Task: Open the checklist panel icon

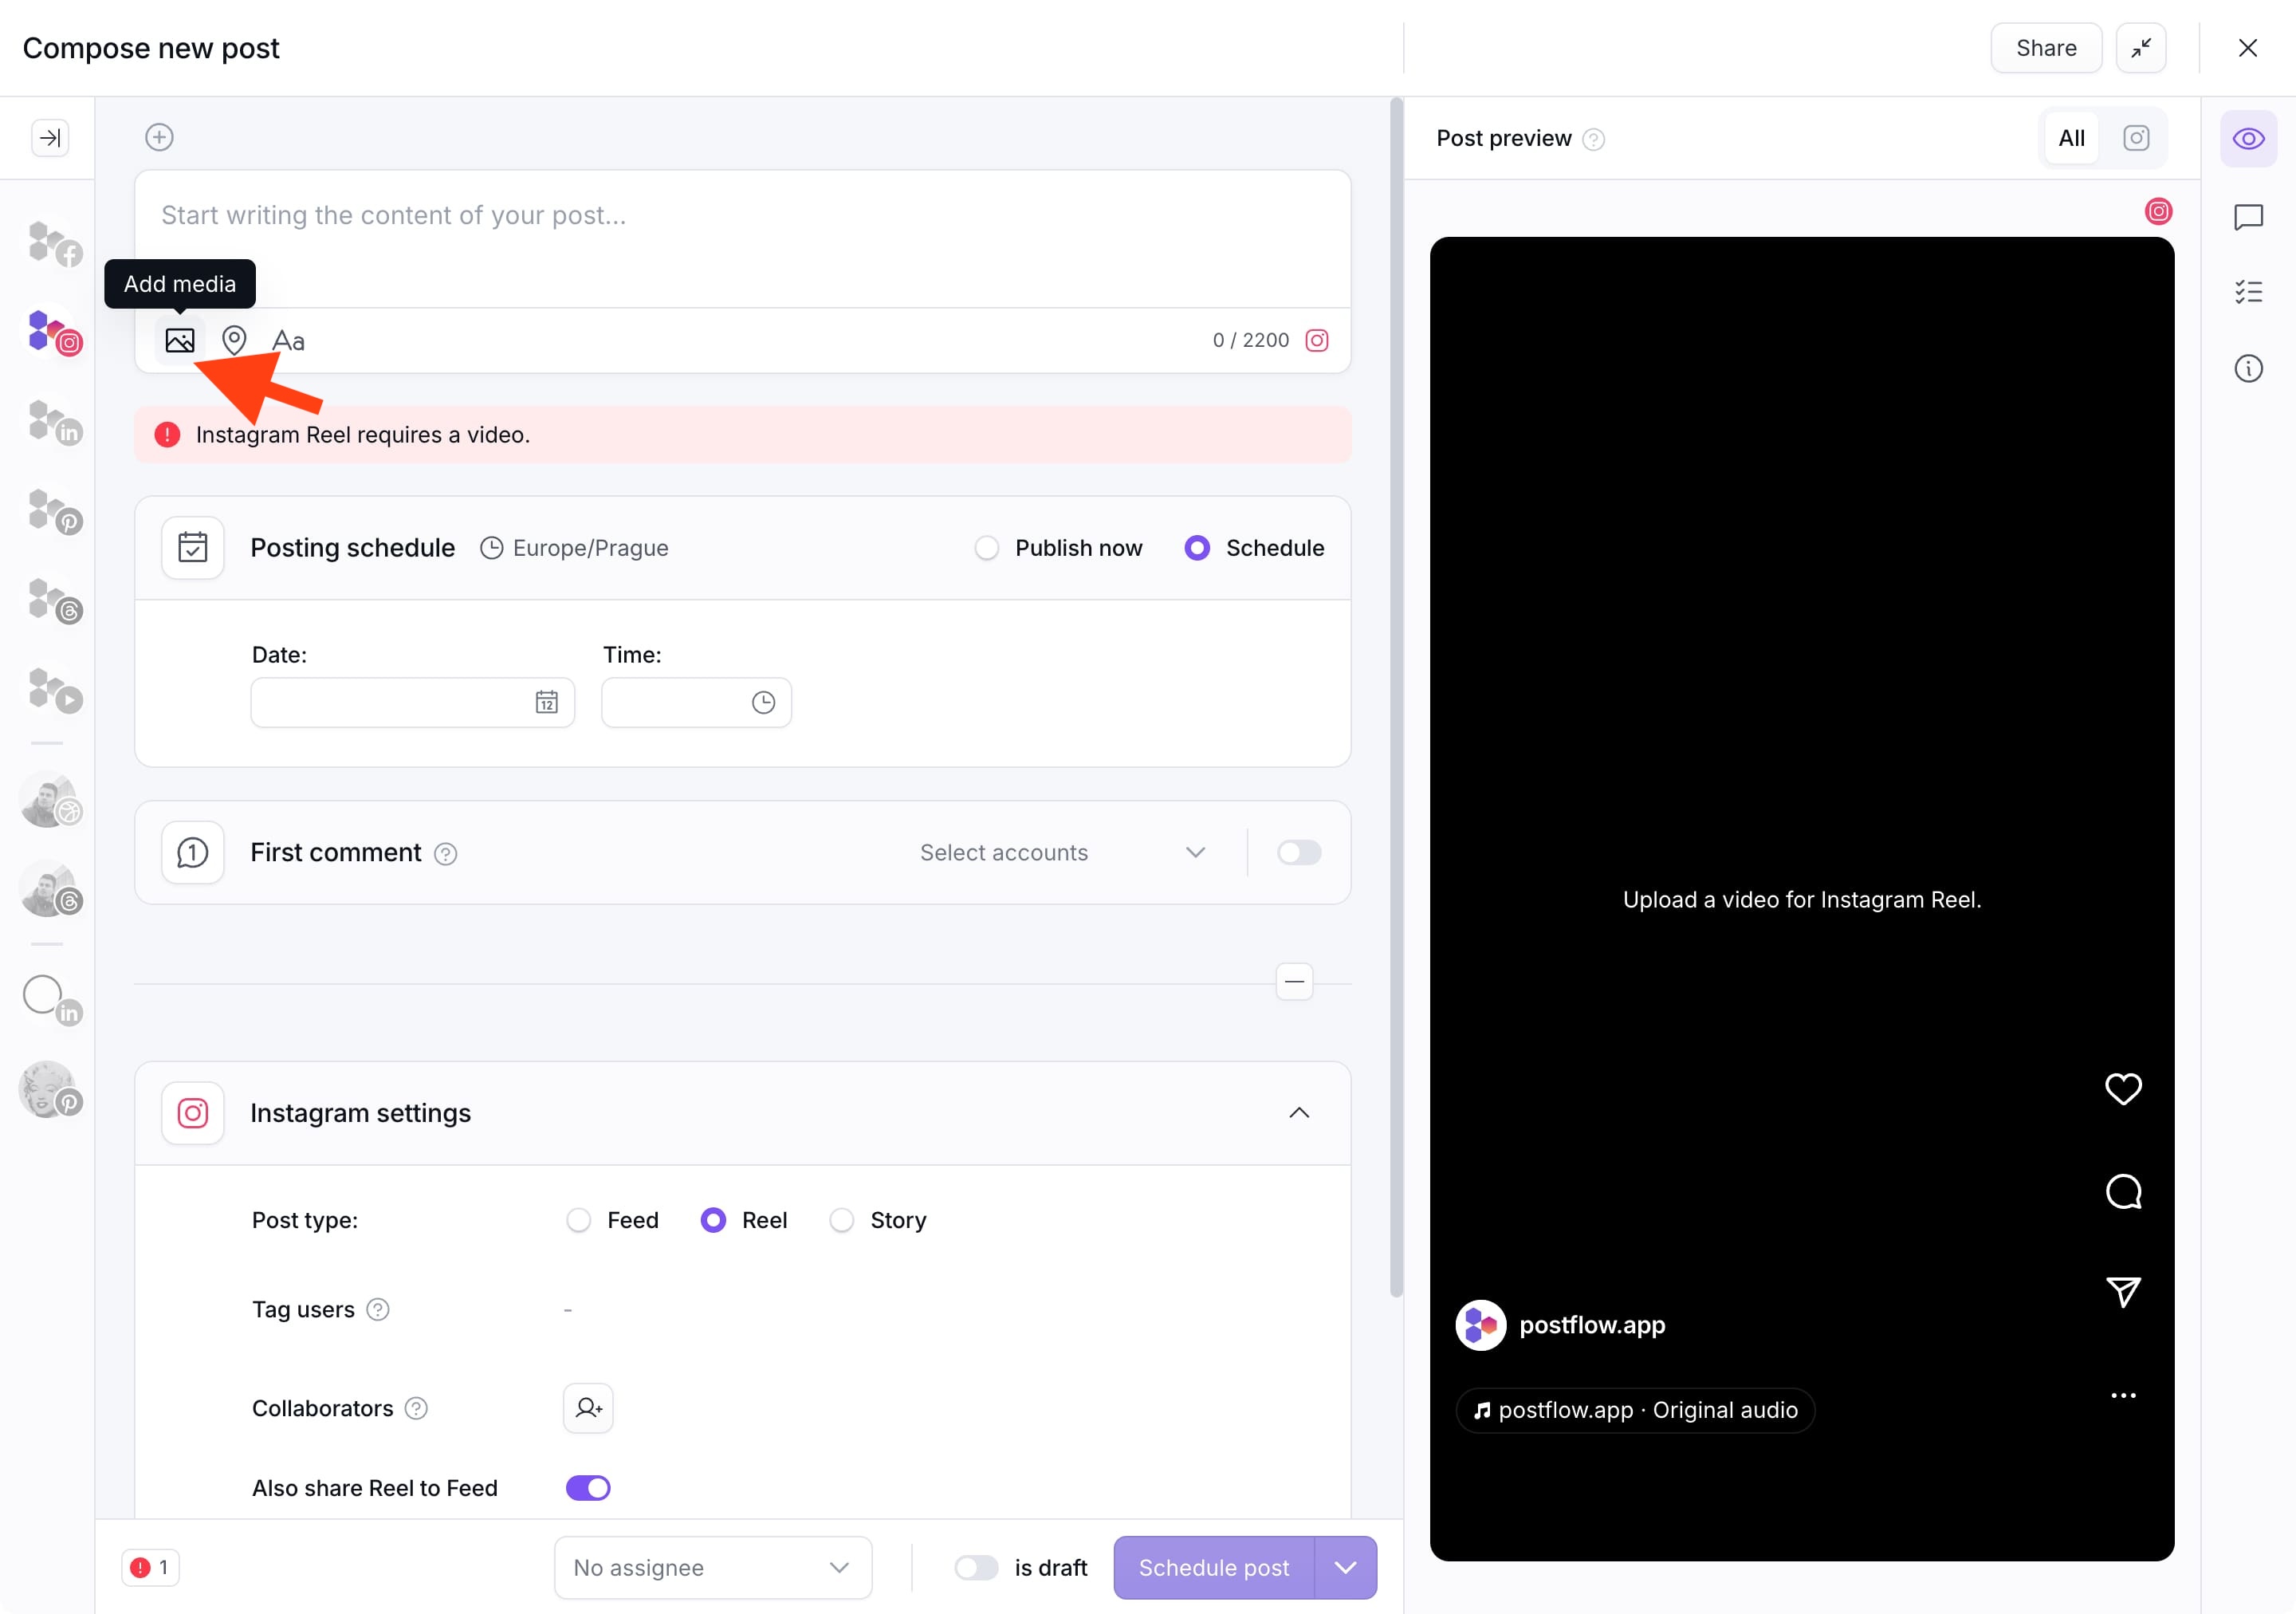Action: 2248,292
